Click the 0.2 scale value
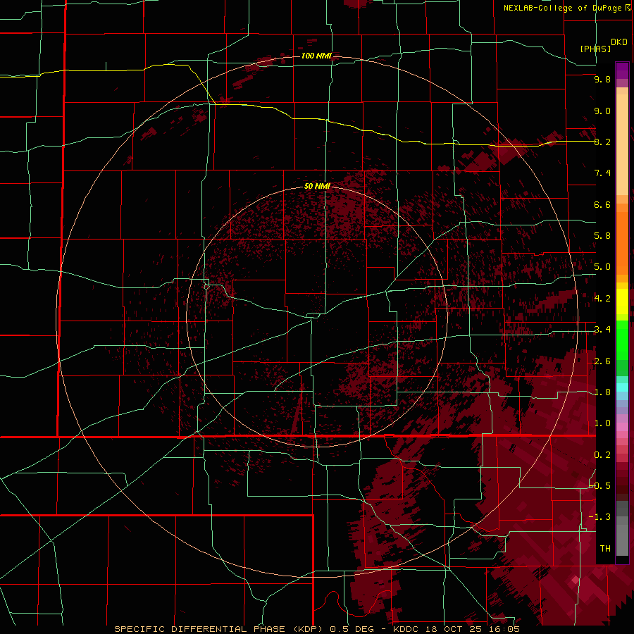The height and width of the screenshot is (634, 634). (x=602, y=455)
